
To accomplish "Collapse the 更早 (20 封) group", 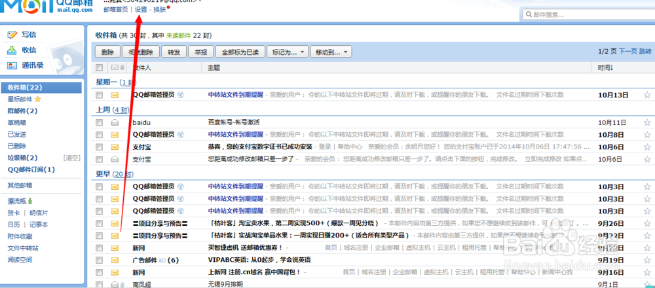I will click(x=115, y=173).
